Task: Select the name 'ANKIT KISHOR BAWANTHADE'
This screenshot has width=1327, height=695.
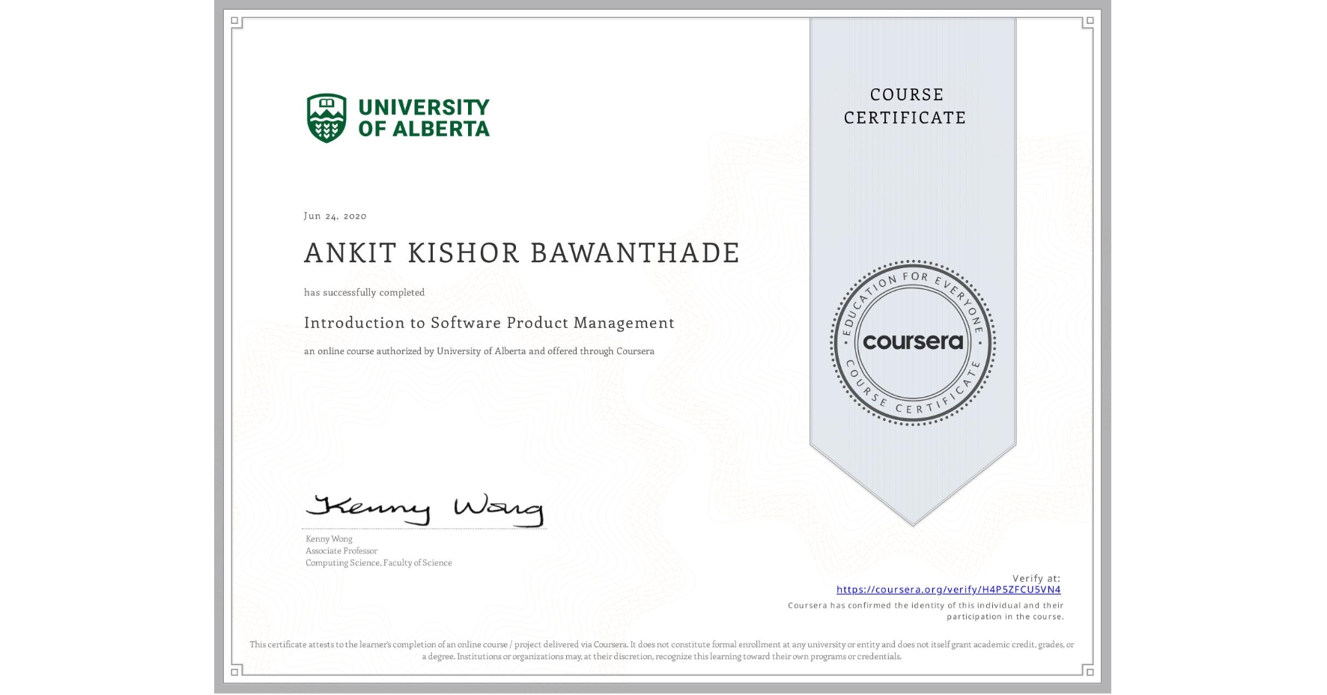Action: tap(522, 252)
